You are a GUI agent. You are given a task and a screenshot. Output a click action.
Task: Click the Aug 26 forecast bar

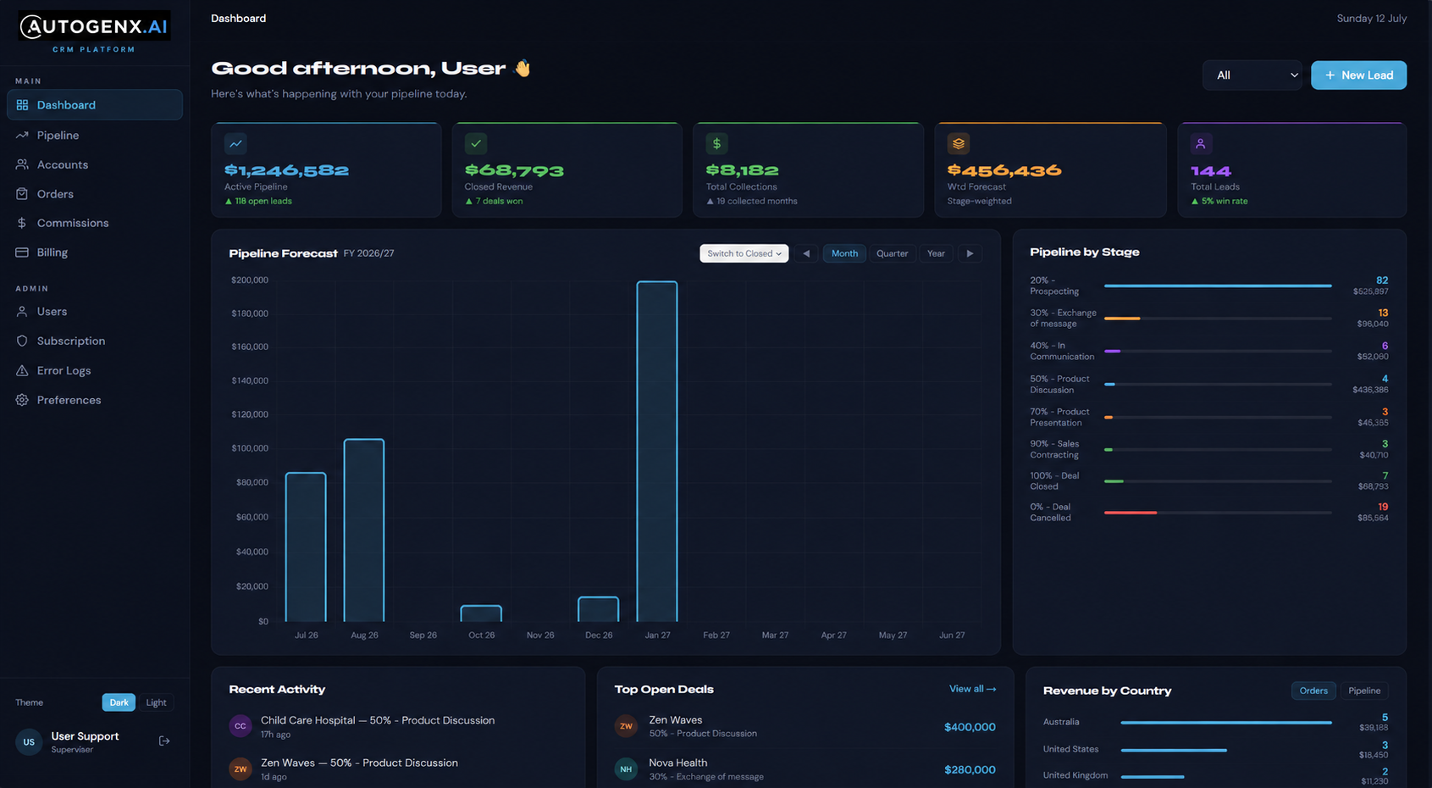(364, 530)
